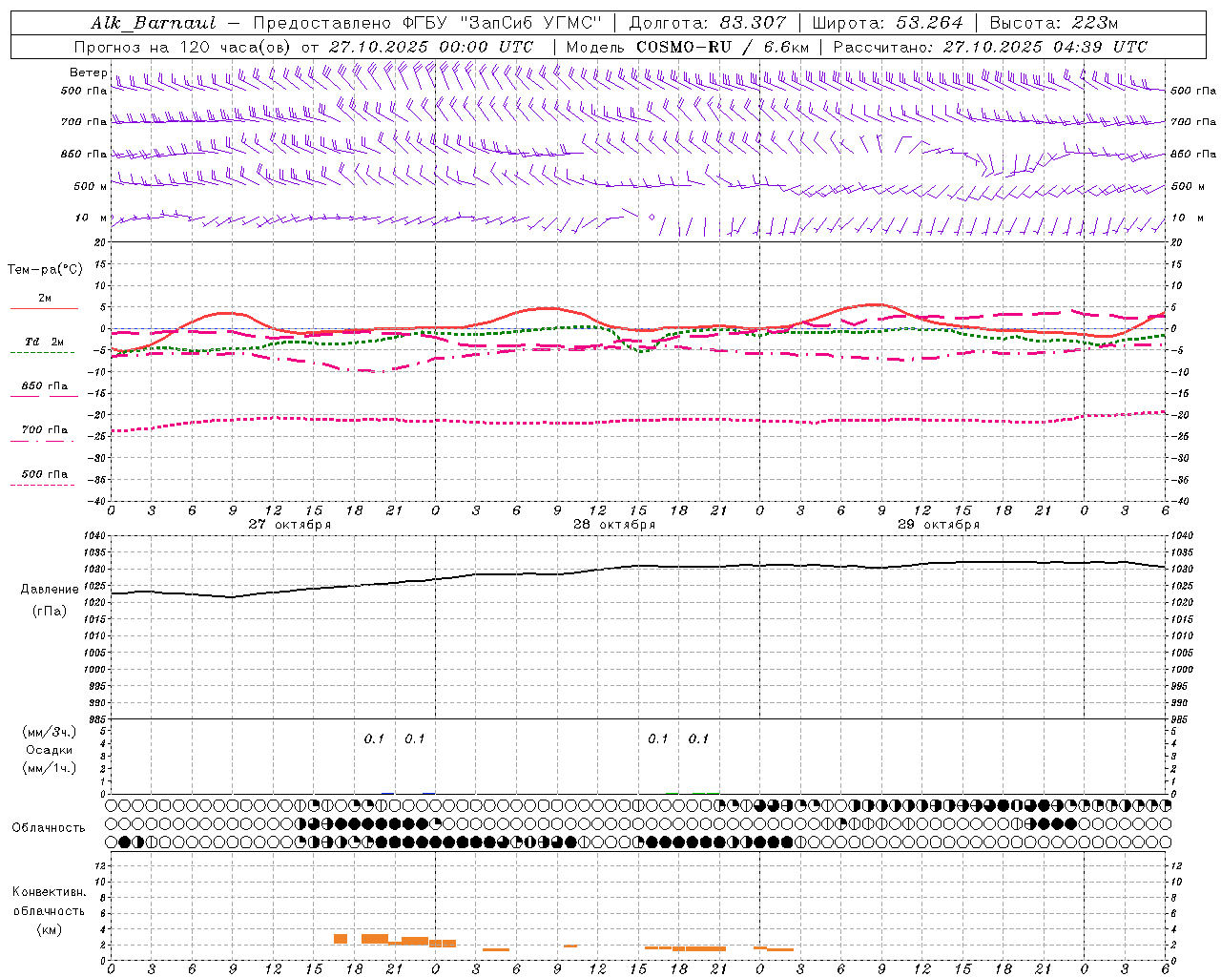This screenshot has width=1221, height=977.
Task: Click the '(гПа)' unit label under Давление
Action: click(x=50, y=611)
